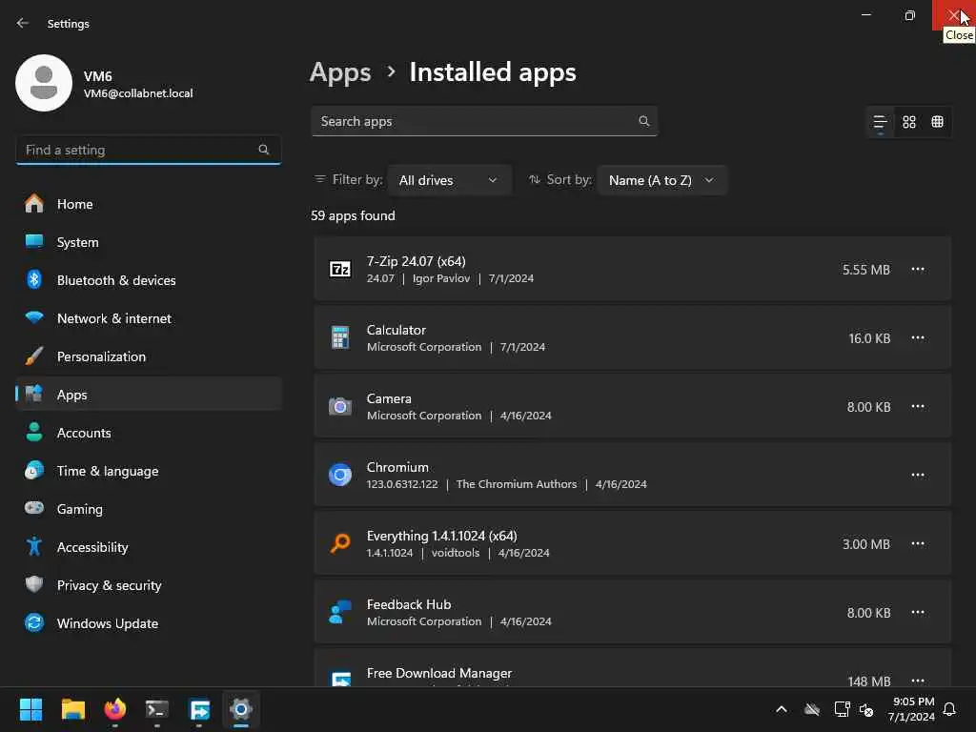976x732 pixels.
Task: Show hidden icons in system tray
Action: [782, 709]
